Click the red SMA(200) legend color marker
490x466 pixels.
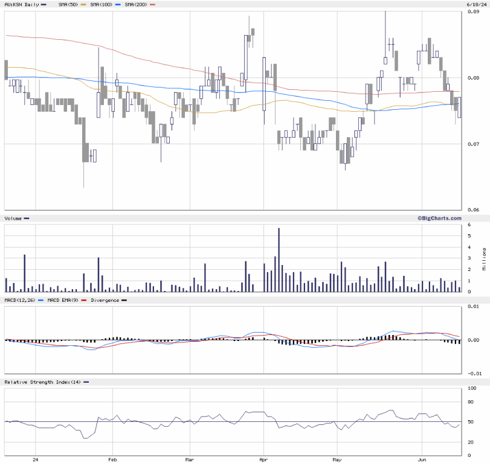click(x=152, y=5)
